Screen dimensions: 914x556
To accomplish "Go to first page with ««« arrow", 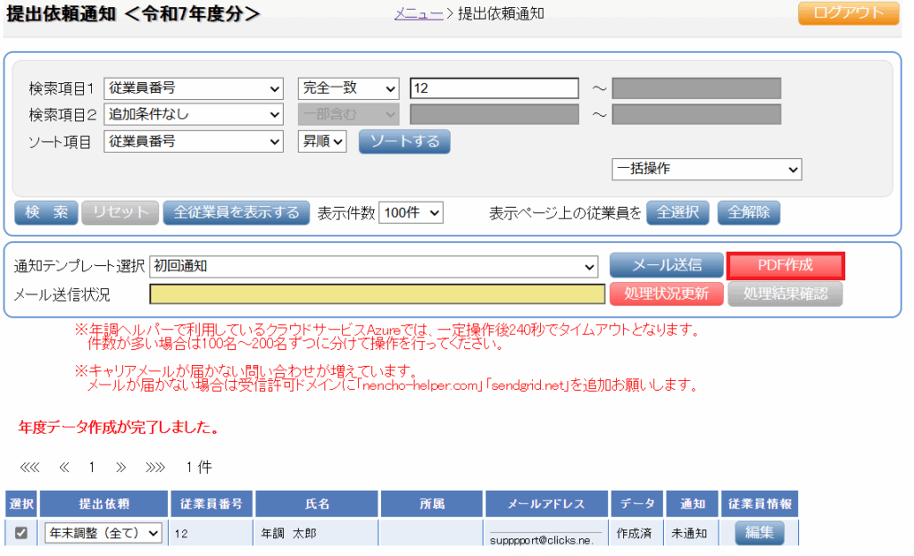I will point(29,467).
